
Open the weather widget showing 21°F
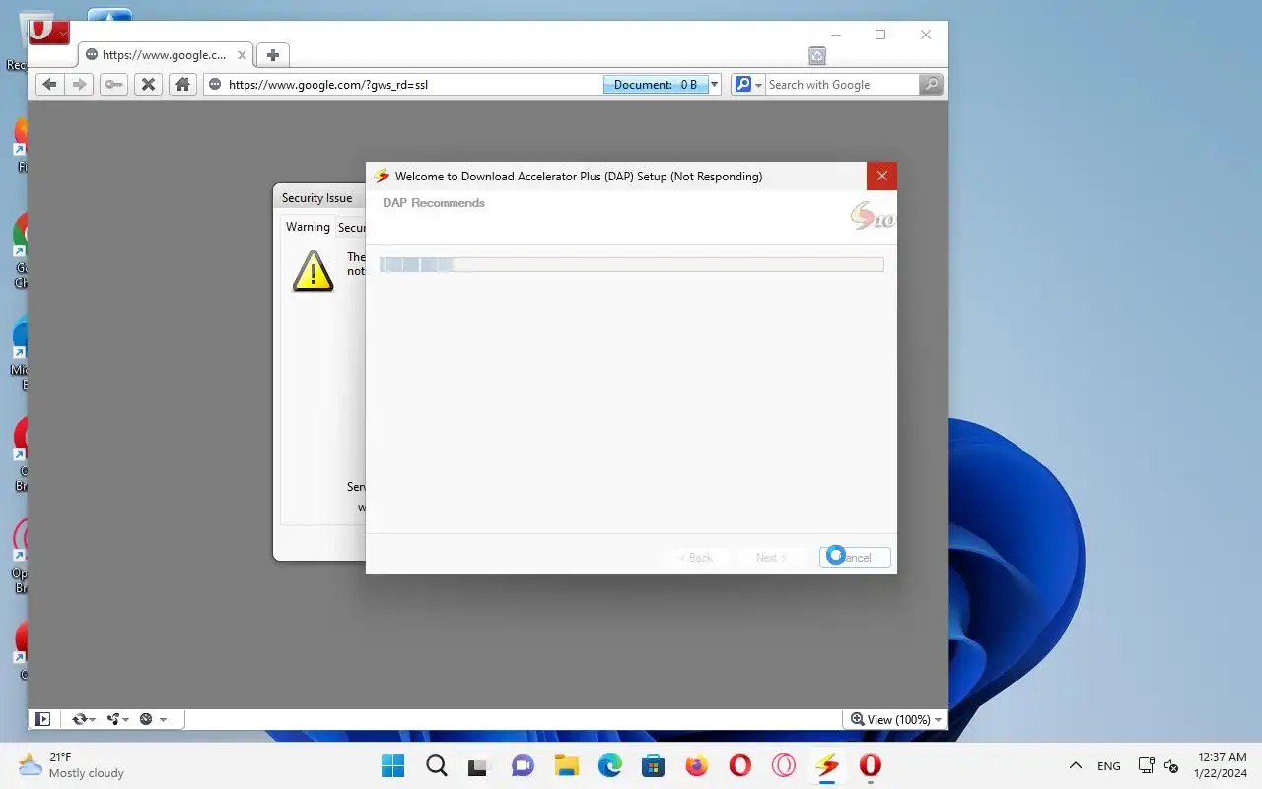(x=72, y=765)
